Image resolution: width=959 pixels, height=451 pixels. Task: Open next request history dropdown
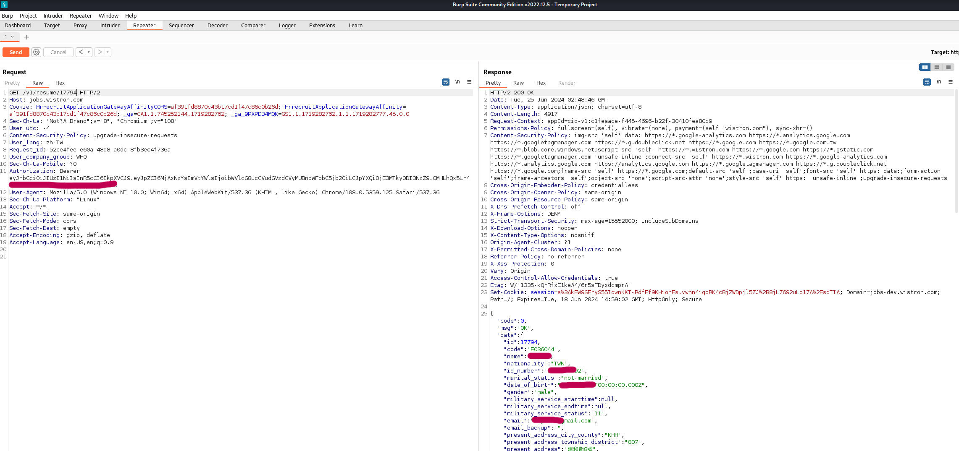coord(108,52)
